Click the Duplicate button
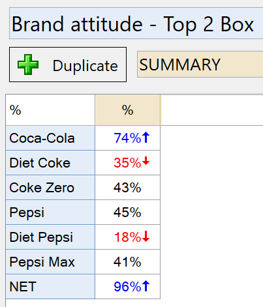 click(x=68, y=65)
